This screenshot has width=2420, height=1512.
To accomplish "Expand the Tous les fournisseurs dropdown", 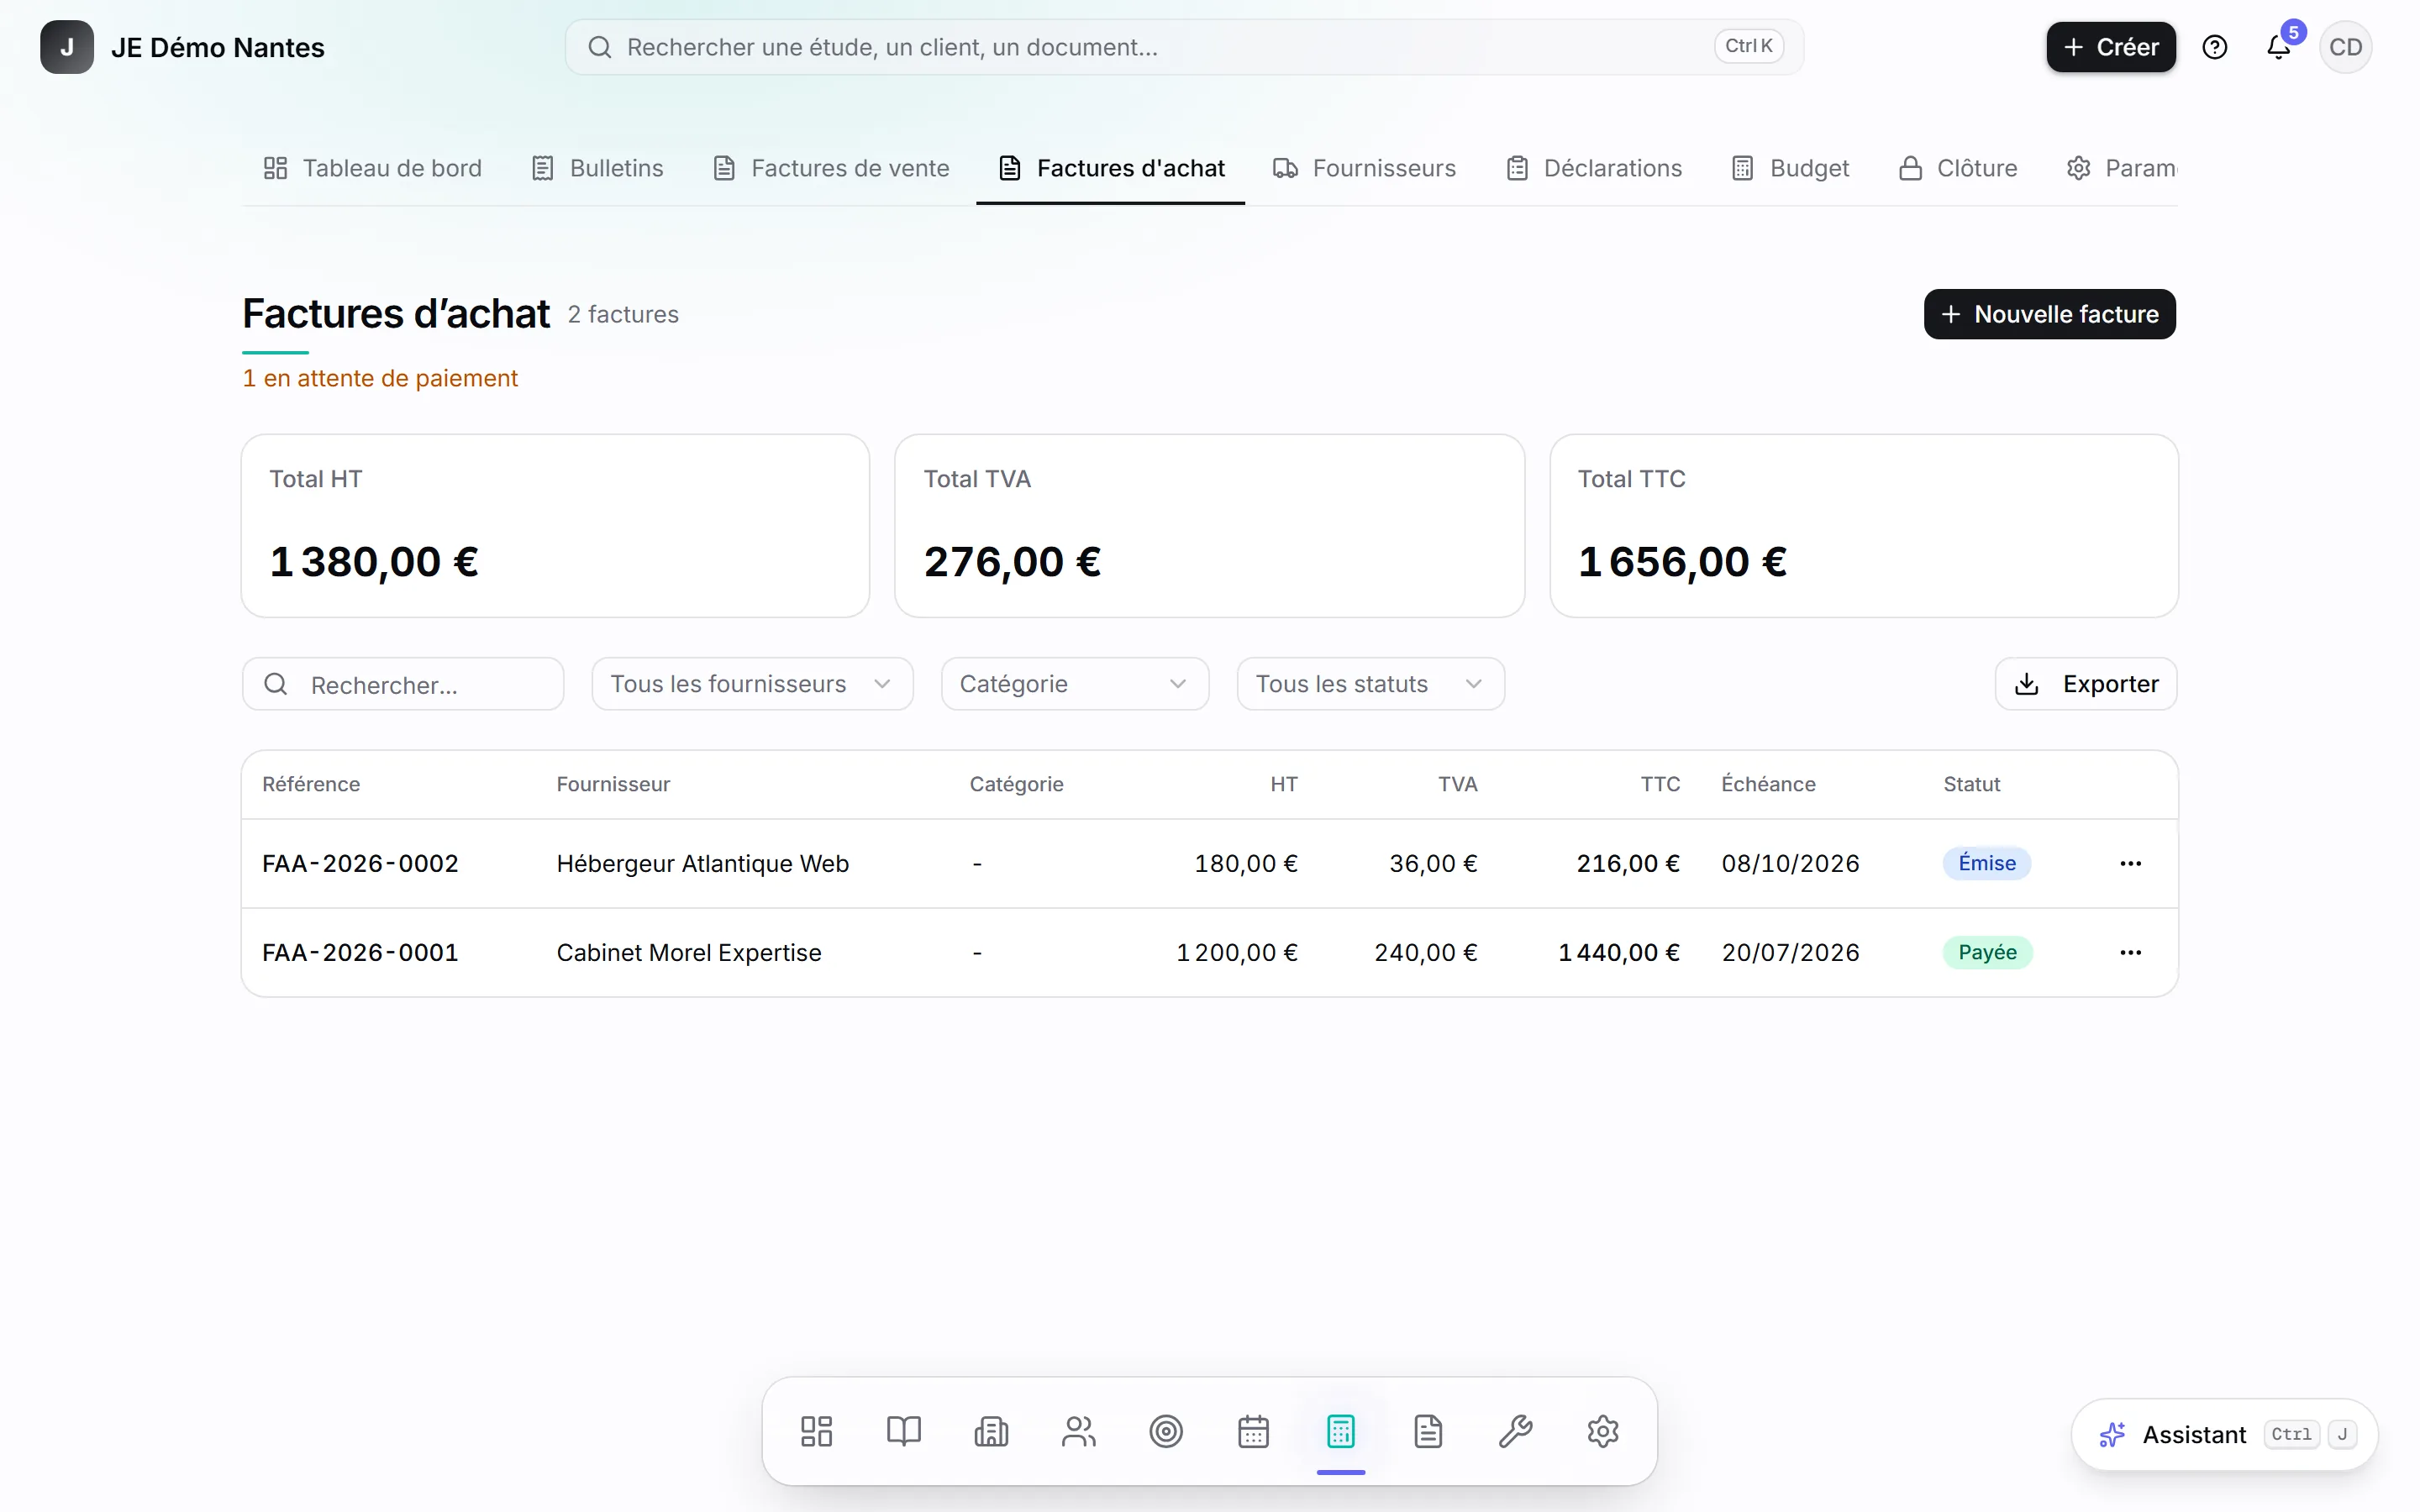I will pyautogui.click(x=752, y=684).
